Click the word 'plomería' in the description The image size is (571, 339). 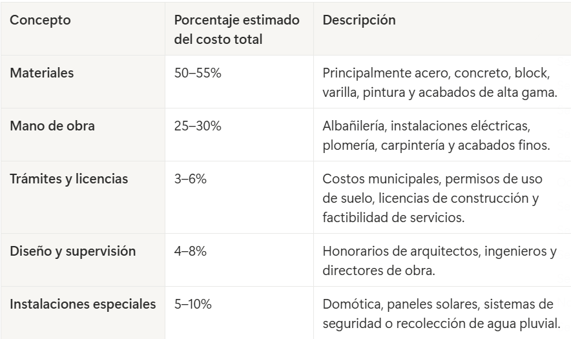tap(348, 145)
